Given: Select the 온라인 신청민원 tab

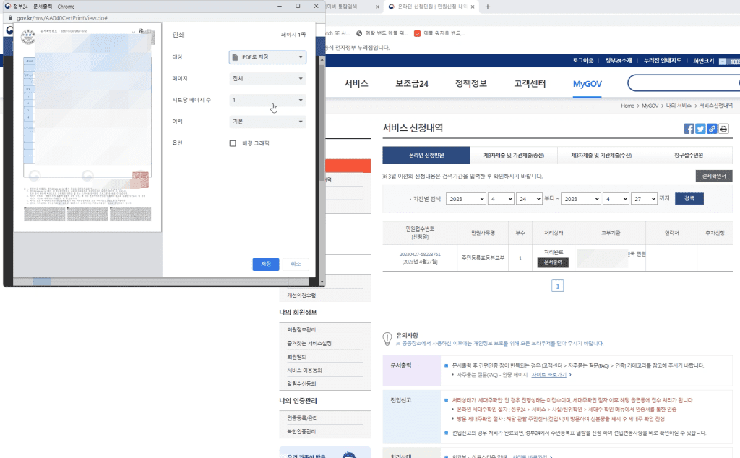Looking at the screenshot, I should (x=426, y=155).
